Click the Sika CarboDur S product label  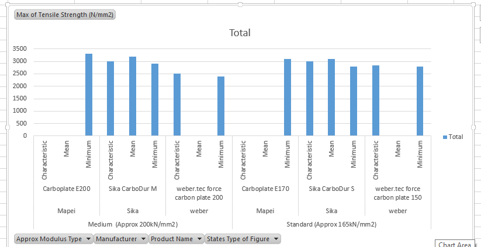331,189
